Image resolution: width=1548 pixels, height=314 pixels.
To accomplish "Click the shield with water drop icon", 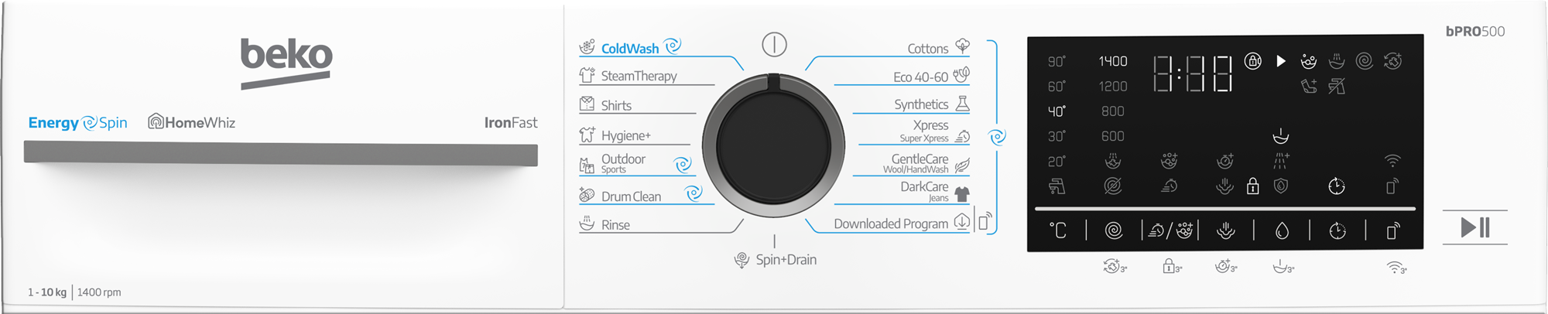I will tap(1281, 186).
